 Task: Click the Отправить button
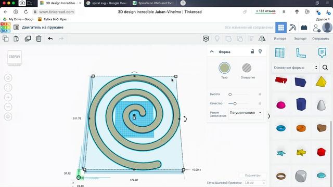pyautogui.click(x=321, y=39)
